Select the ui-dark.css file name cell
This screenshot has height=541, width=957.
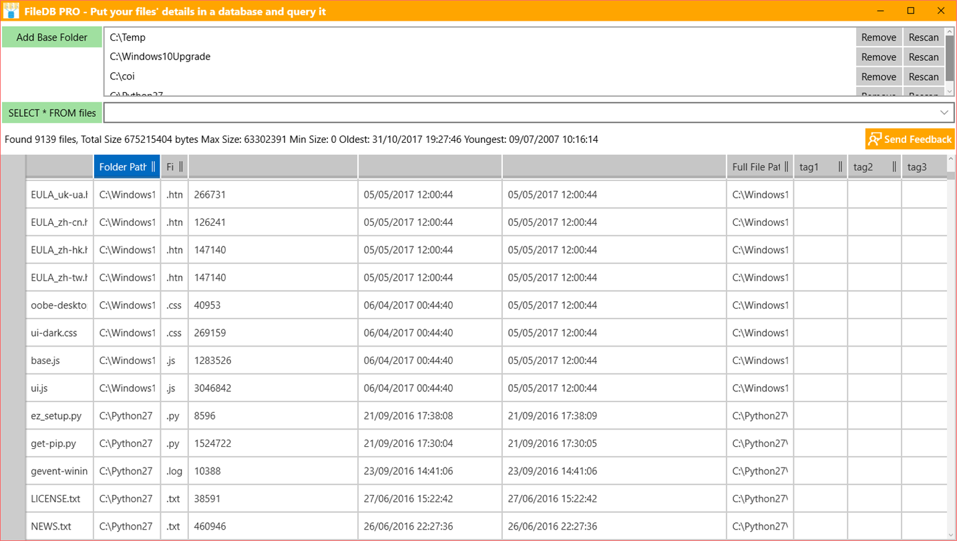tap(59, 333)
